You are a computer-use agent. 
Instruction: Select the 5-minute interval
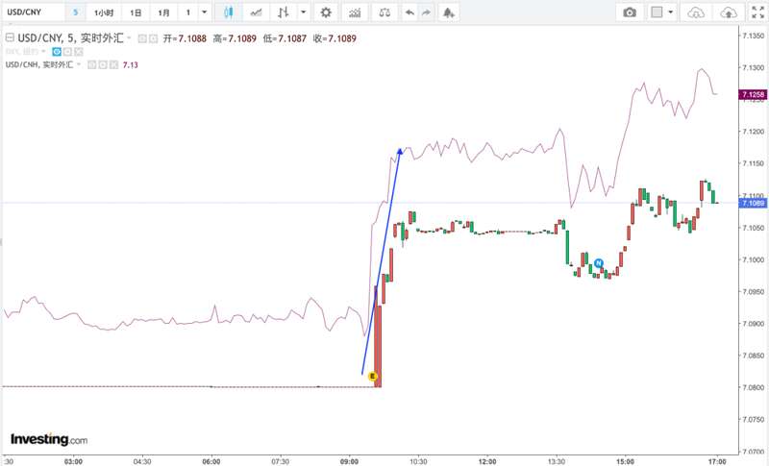pos(75,12)
